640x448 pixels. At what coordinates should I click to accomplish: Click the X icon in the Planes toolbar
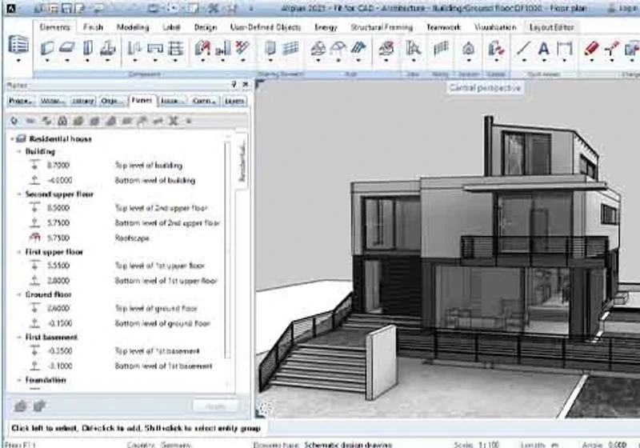point(174,121)
